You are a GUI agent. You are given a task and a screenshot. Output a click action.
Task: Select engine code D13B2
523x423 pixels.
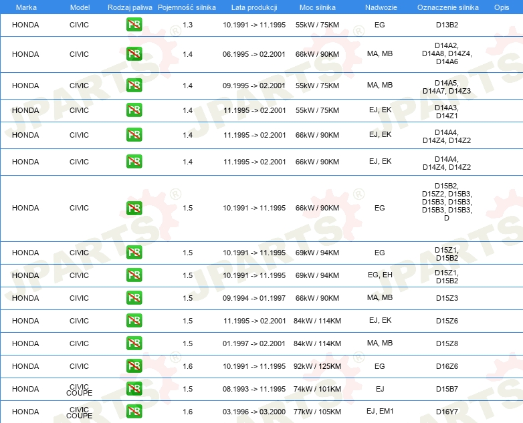(x=447, y=25)
